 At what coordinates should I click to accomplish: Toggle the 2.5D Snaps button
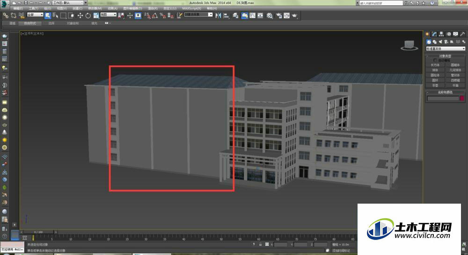click(147, 15)
